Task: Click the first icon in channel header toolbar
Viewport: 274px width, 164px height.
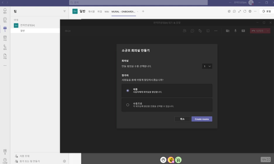Action: [x=229, y=11]
